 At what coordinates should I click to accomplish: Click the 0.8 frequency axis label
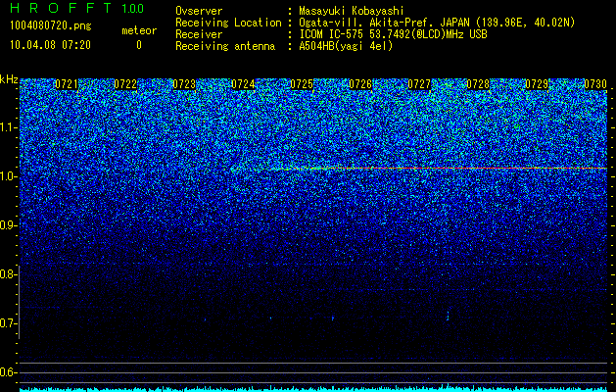coord(8,274)
